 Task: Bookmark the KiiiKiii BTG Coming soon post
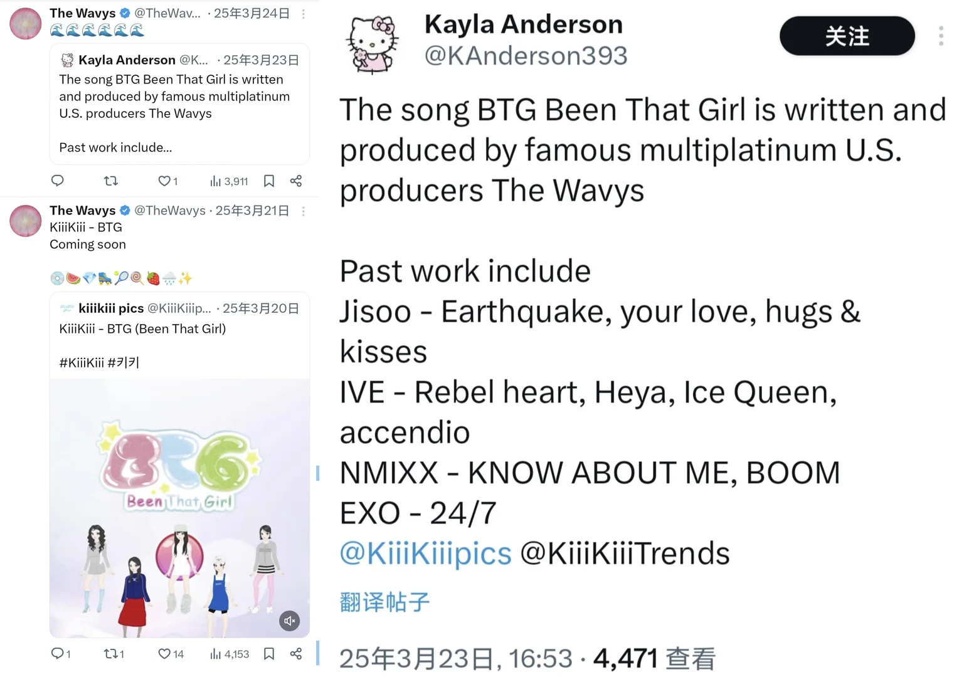pyautogui.click(x=269, y=654)
